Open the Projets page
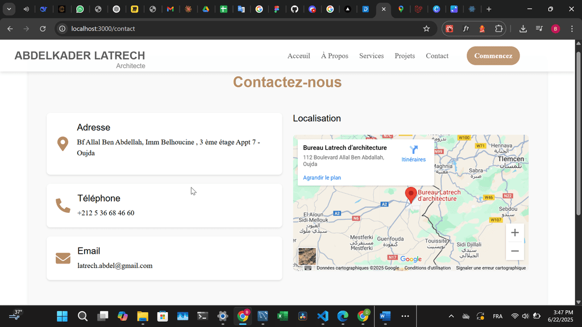The width and height of the screenshot is (582, 327). click(405, 56)
